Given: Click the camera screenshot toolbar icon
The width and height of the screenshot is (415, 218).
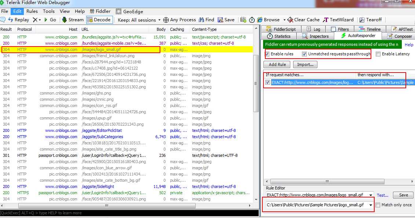Looking at the screenshot, I should 243,20.
